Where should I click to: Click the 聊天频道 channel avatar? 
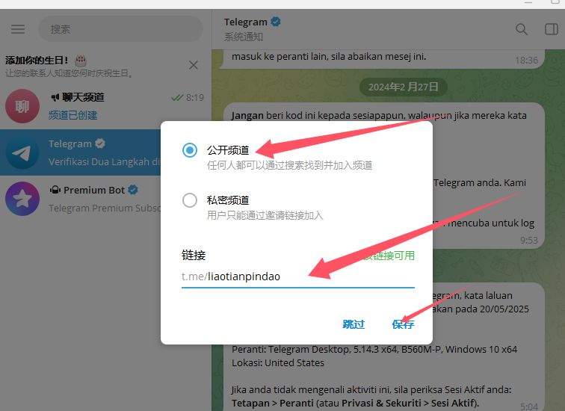pyautogui.click(x=22, y=106)
